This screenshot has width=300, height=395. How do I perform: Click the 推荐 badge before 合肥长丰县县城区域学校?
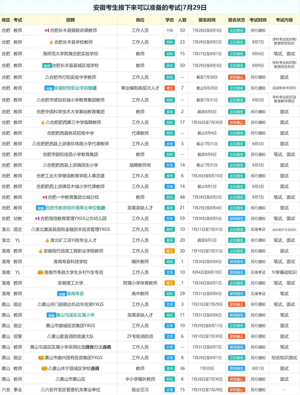click(47, 66)
